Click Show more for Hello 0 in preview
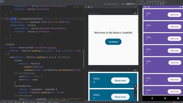The width and height of the screenshot is (183, 103). [x=120, y=81]
